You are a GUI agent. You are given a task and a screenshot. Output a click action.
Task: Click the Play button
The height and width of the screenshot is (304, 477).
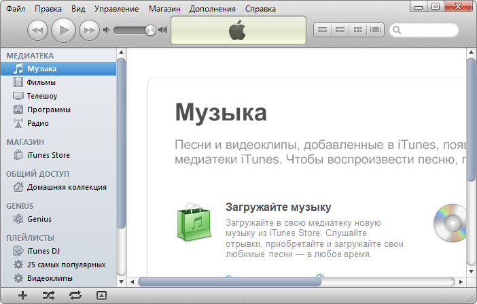click(x=63, y=30)
